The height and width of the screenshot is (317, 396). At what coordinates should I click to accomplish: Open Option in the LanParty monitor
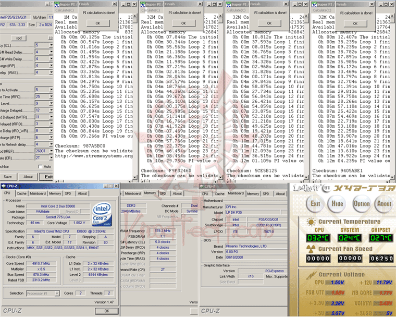tap(362, 204)
